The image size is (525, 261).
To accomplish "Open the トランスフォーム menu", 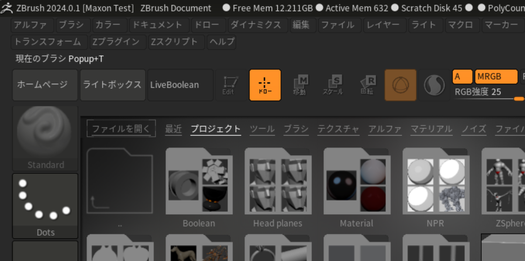I will (49, 42).
